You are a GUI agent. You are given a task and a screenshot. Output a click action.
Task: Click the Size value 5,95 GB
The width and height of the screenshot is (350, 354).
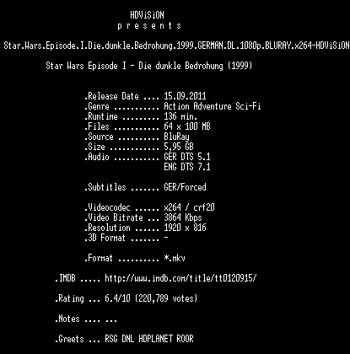179,147
